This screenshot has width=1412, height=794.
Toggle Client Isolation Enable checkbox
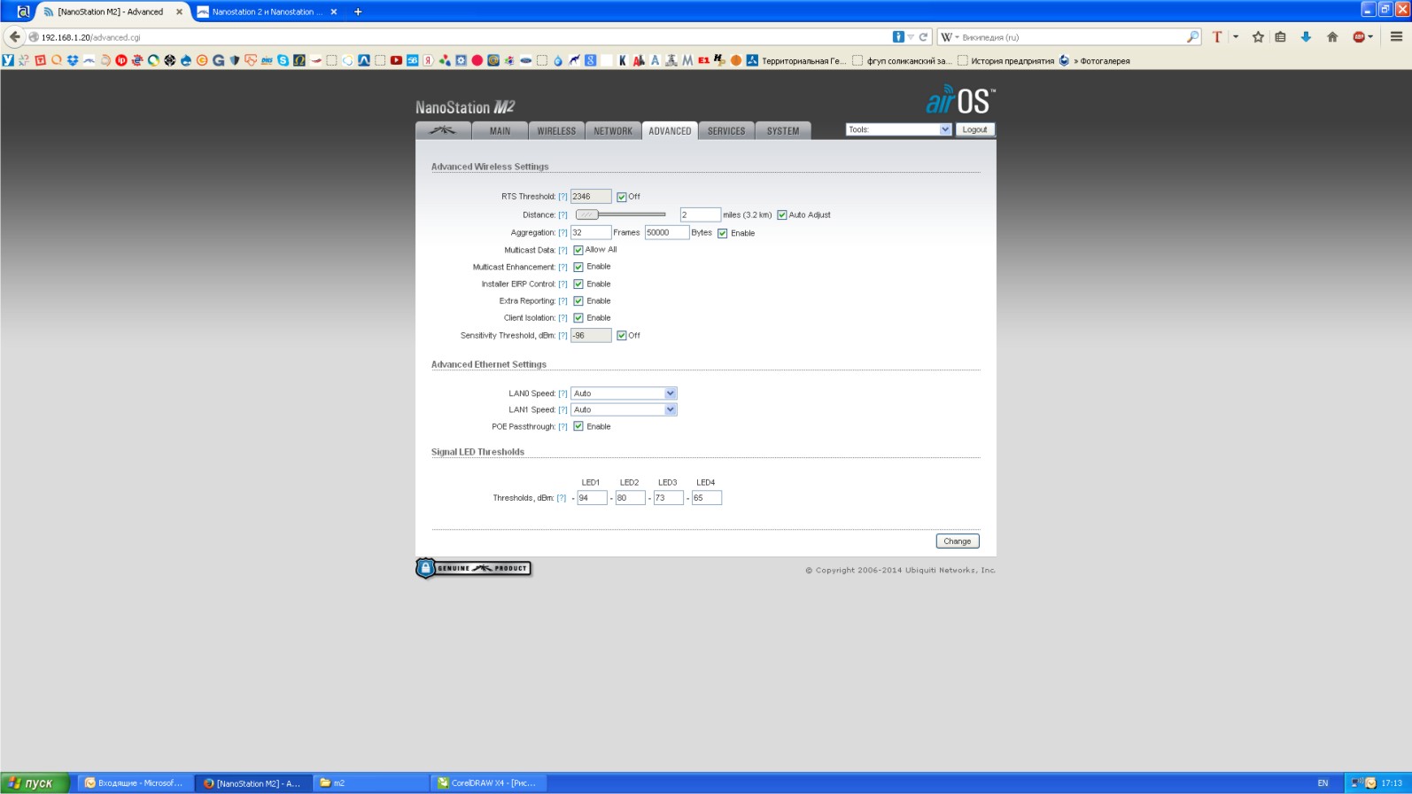pyautogui.click(x=578, y=318)
